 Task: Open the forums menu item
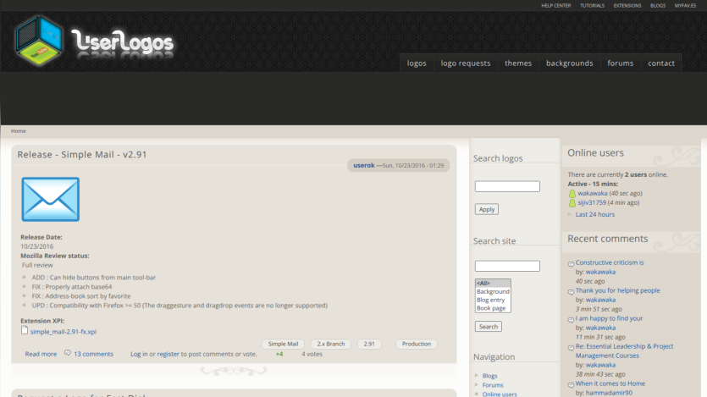coord(620,63)
